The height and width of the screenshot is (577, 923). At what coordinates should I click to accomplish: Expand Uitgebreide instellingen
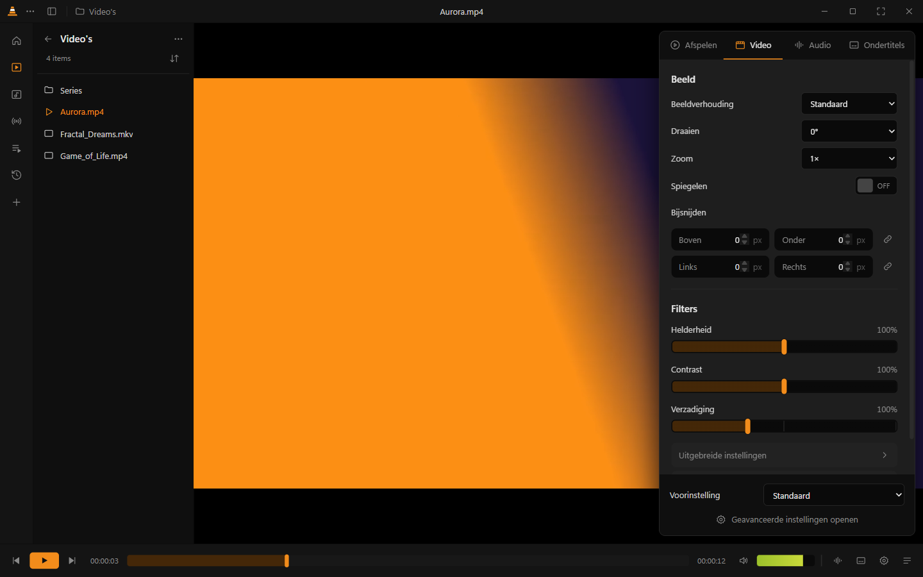point(784,455)
